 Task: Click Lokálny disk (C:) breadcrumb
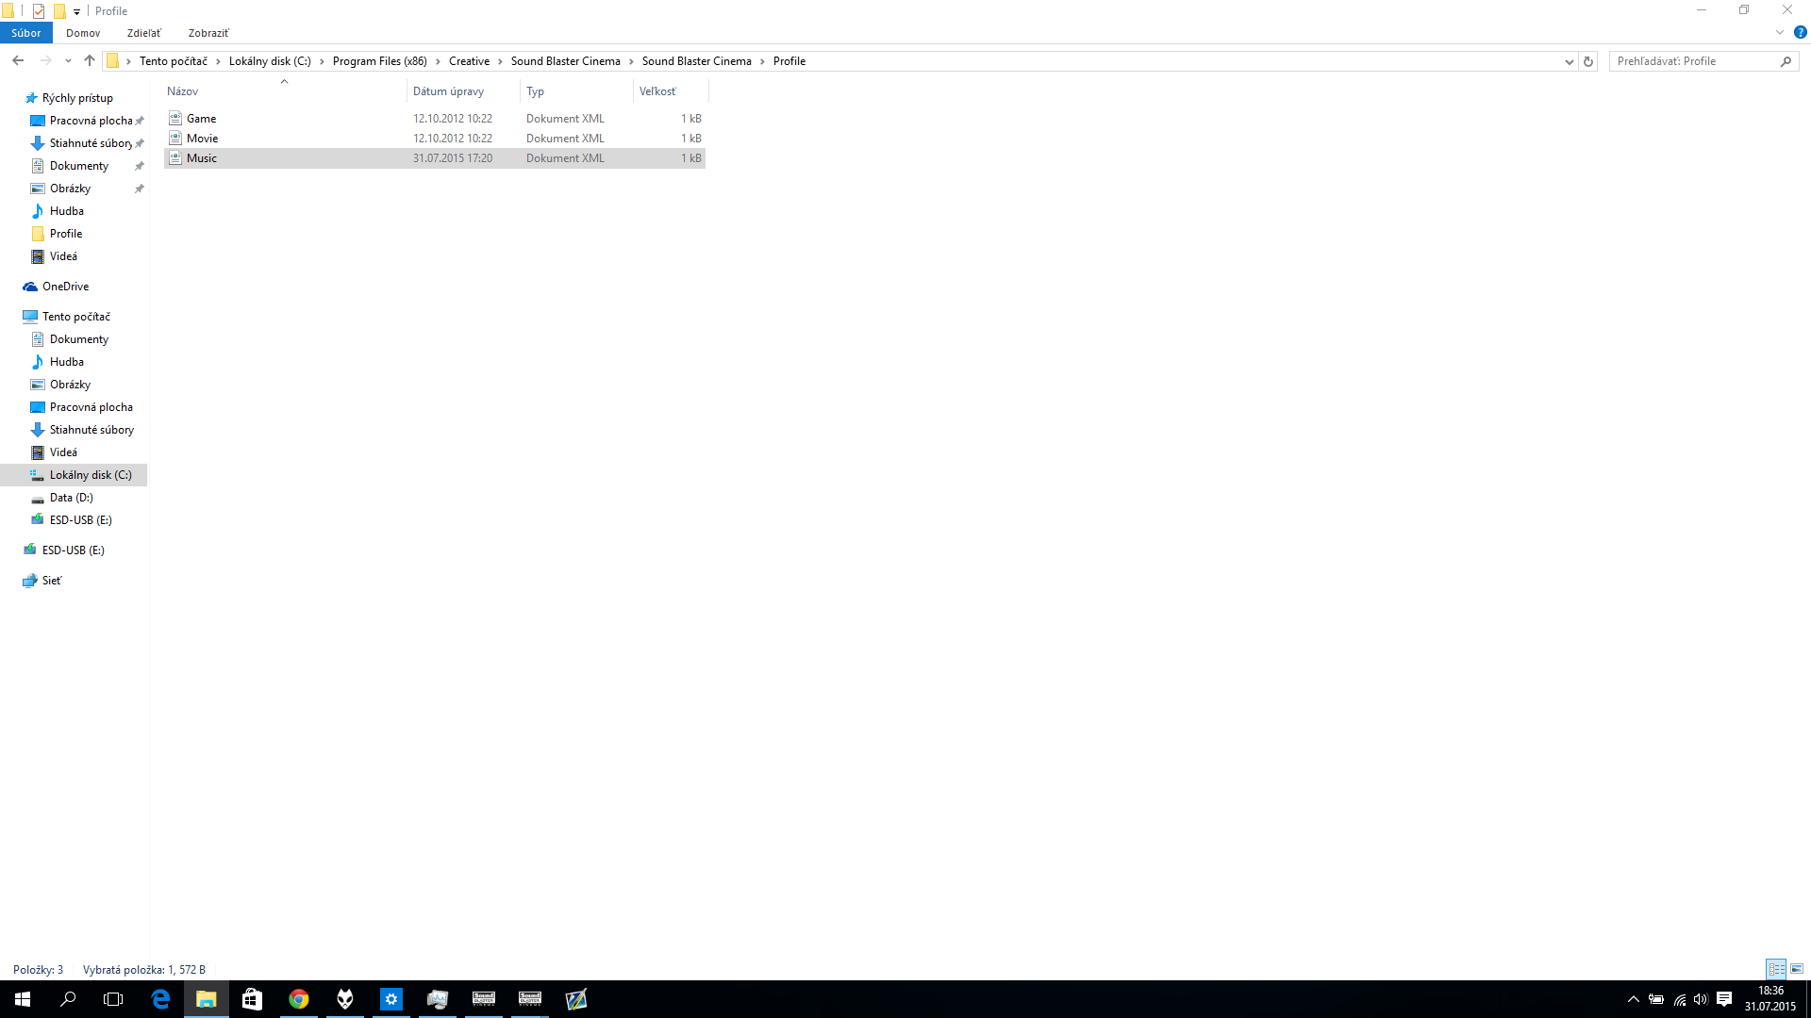[270, 61]
